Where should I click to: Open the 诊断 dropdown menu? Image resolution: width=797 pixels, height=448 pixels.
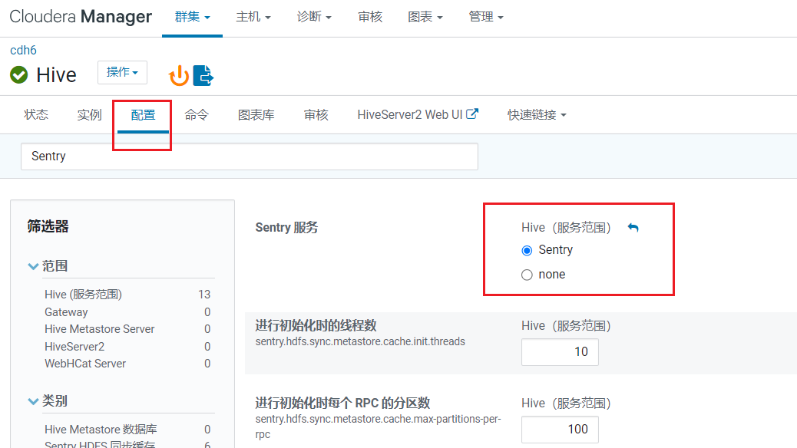[x=314, y=17]
